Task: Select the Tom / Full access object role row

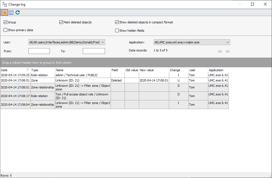Action: [83, 96]
